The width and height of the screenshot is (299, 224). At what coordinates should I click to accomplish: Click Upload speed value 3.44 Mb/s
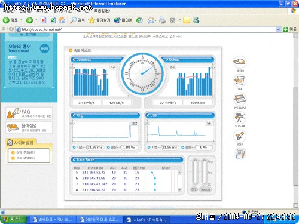point(168,103)
